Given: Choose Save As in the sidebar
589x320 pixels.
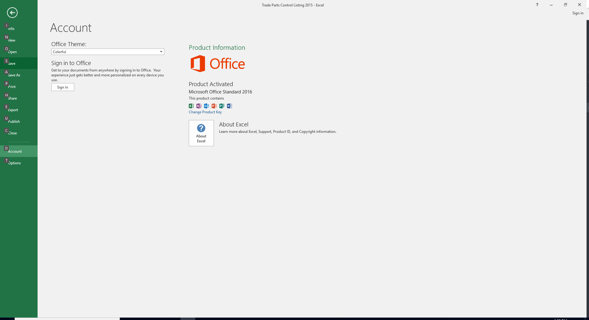Looking at the screenshot, I should 19,75.
